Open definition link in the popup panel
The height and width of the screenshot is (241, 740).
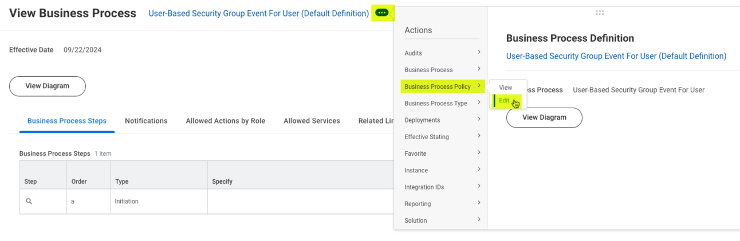[x=616, y=56]
